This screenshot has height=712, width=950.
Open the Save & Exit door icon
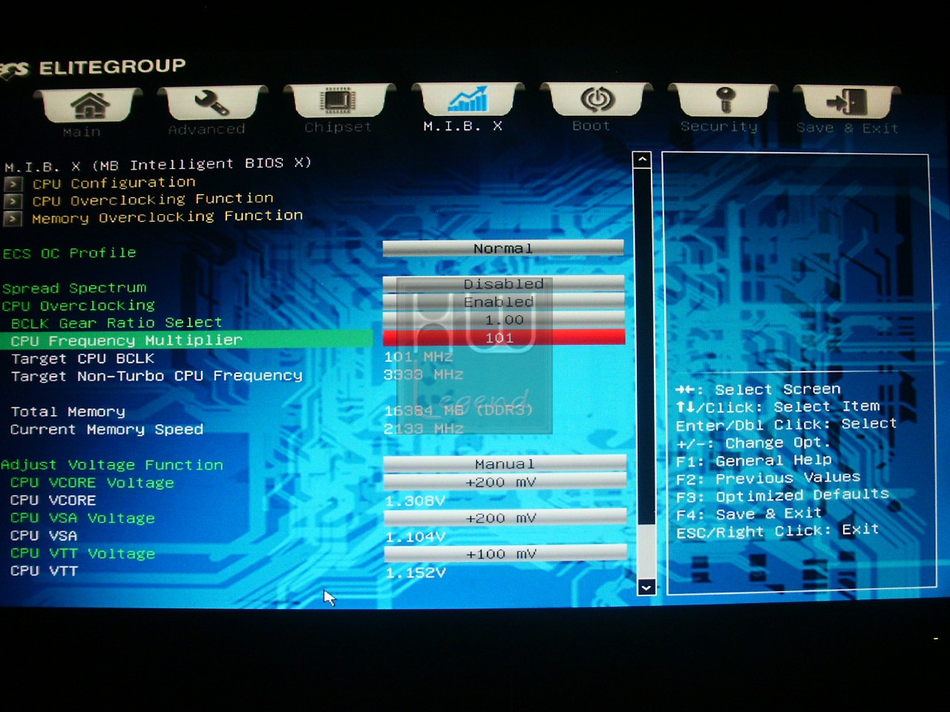(x=847, y=102)
